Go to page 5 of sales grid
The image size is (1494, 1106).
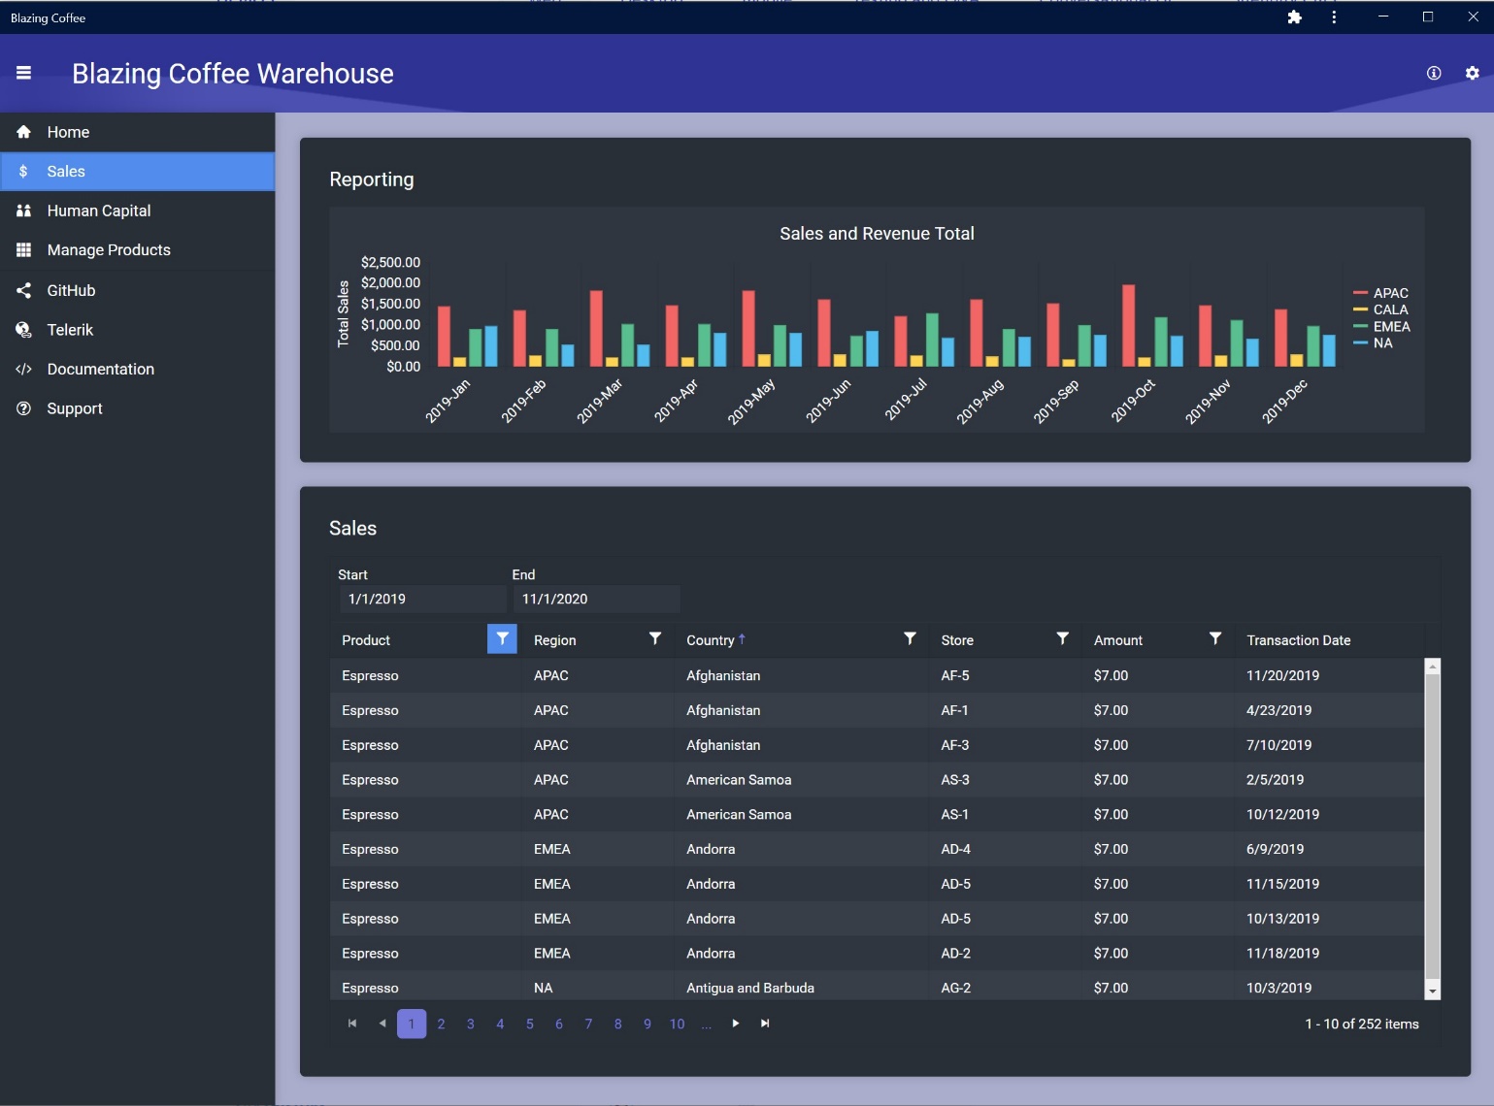(529, 1024)
